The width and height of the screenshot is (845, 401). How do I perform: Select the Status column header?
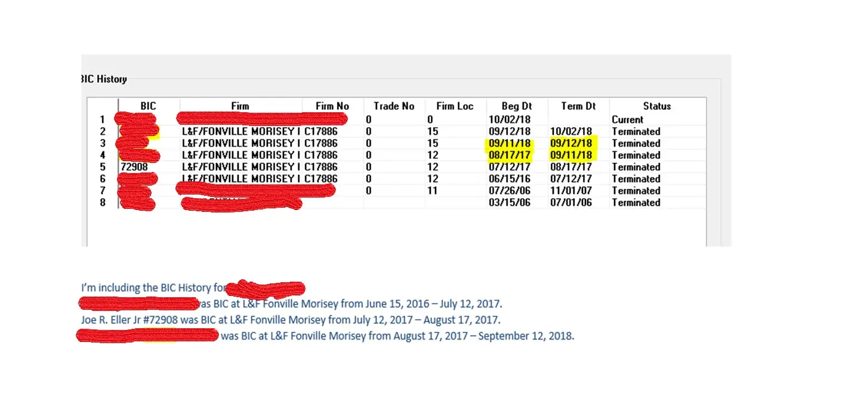(x=657, y=106)
